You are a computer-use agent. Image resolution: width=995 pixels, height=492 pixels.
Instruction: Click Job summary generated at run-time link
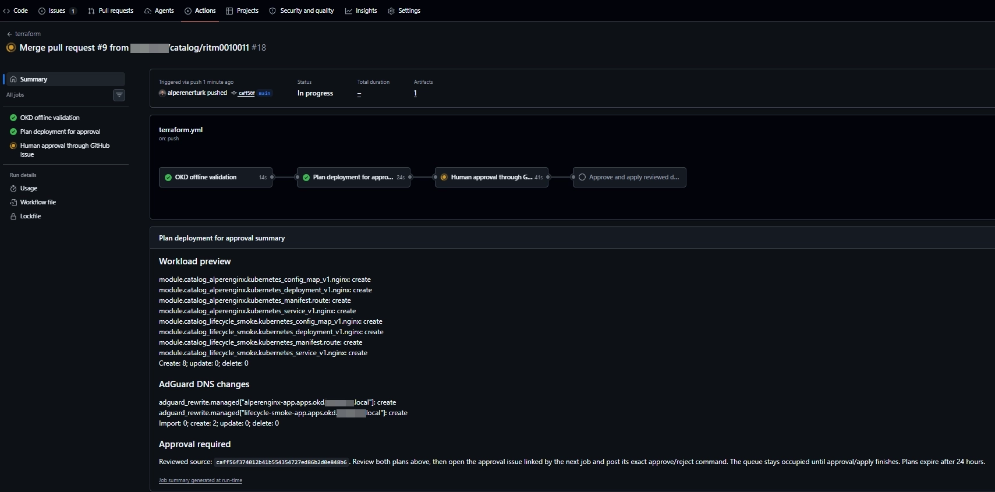coord(200,480)
